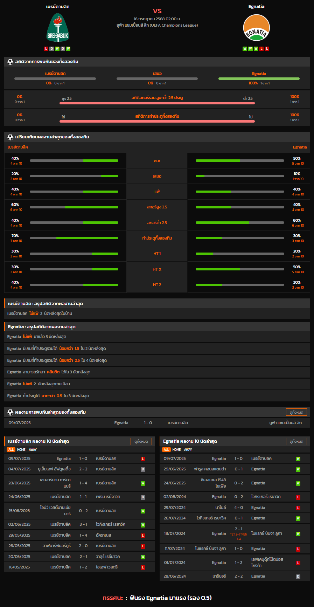Open view-all button in head-to-head results section
This screenshot has width=314, height=607.
point(296,412)
